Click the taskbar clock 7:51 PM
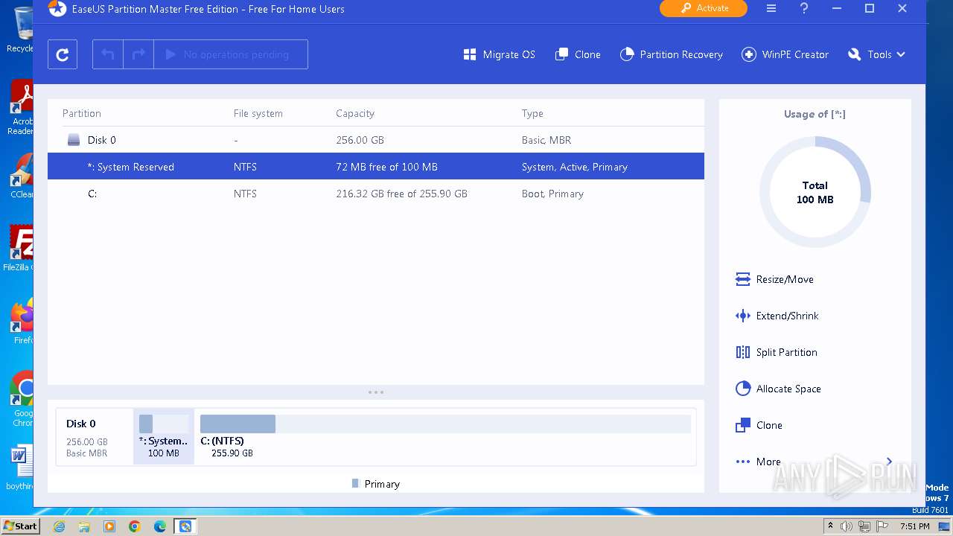 pyautogui.click(x=915, y=526)
